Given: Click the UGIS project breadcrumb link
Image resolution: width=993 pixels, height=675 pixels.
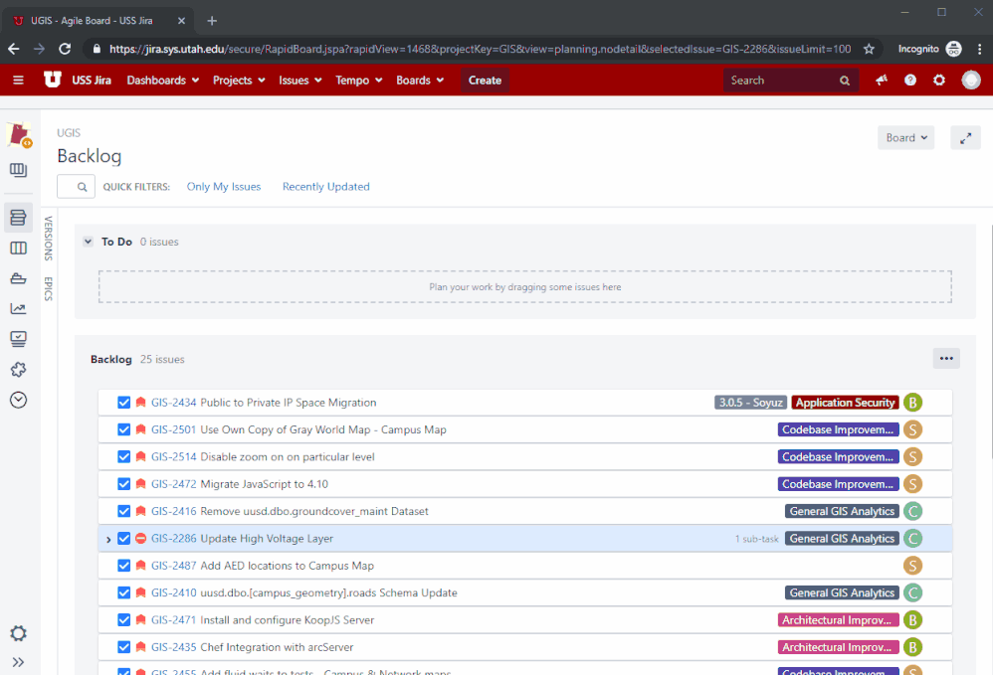Looking at the screenshot, I should 69,133.
